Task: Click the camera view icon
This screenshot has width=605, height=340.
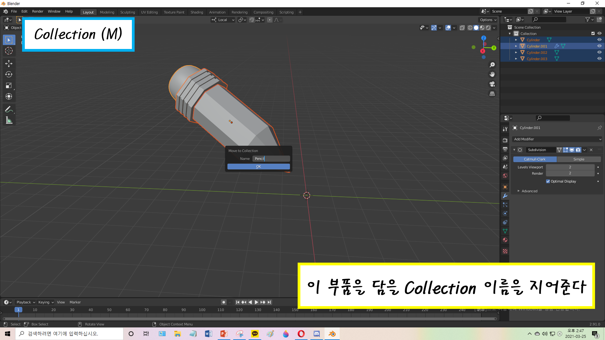Action: tap(492, 84)
